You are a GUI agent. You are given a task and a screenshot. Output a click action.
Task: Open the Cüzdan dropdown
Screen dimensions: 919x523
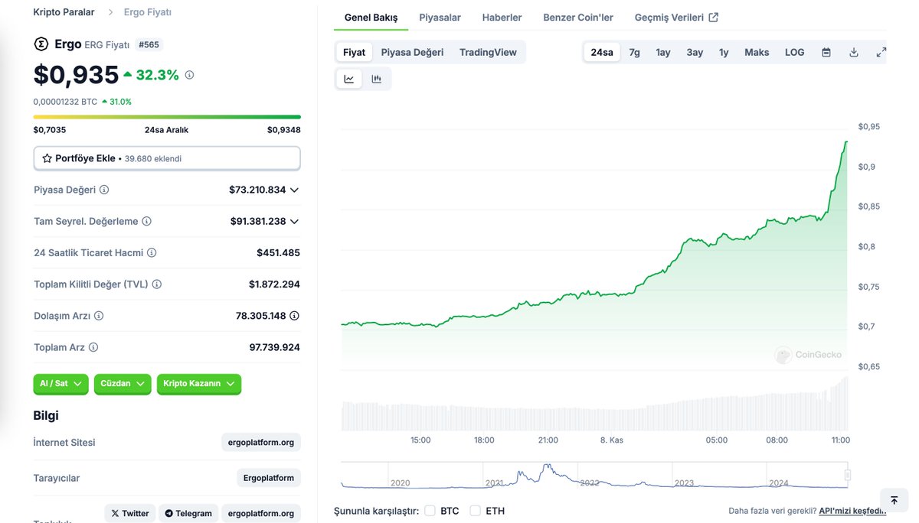pos(123,384)
